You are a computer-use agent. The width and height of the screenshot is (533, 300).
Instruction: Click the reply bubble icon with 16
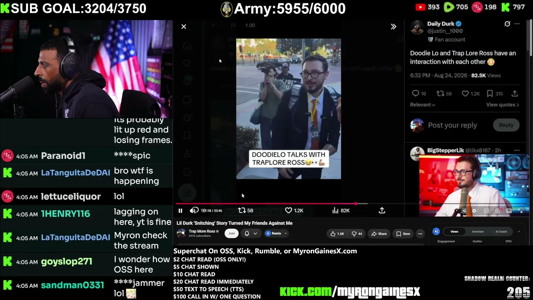point(415,94)
